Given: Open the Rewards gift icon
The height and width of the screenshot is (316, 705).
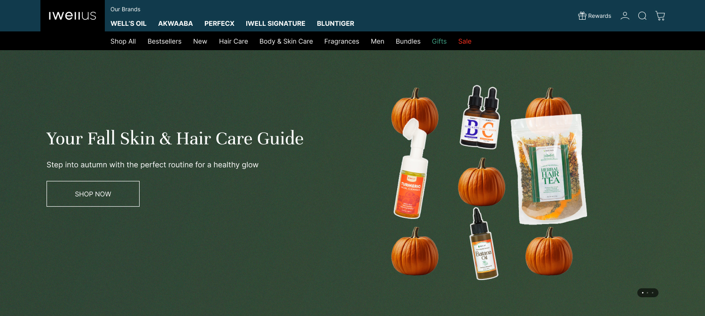Looking at the screenshot, I should click(x=582, y=16).
